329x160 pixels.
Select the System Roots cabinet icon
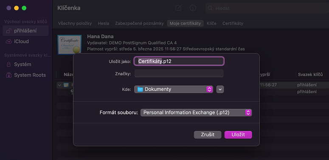point(8,75)
